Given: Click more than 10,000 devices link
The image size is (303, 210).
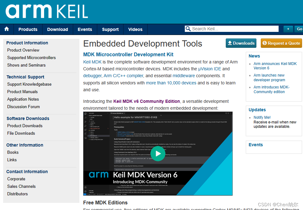Looking at the screenshot, I should pos(171,83).
